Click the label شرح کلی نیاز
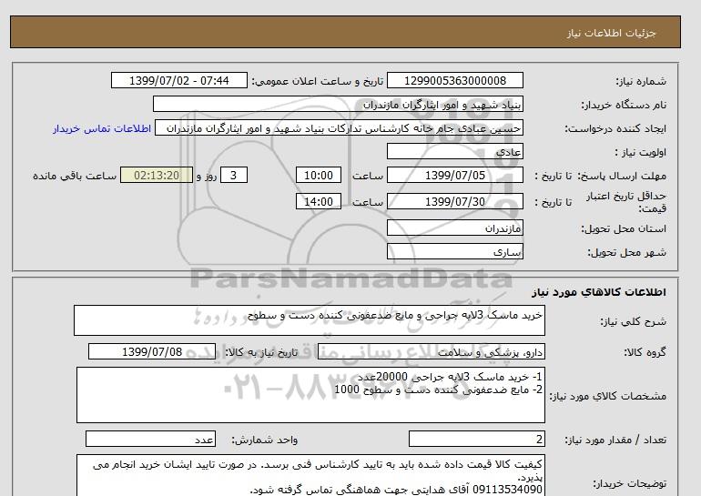This screenshot has width=701, height=496. [x=633, y=321]
